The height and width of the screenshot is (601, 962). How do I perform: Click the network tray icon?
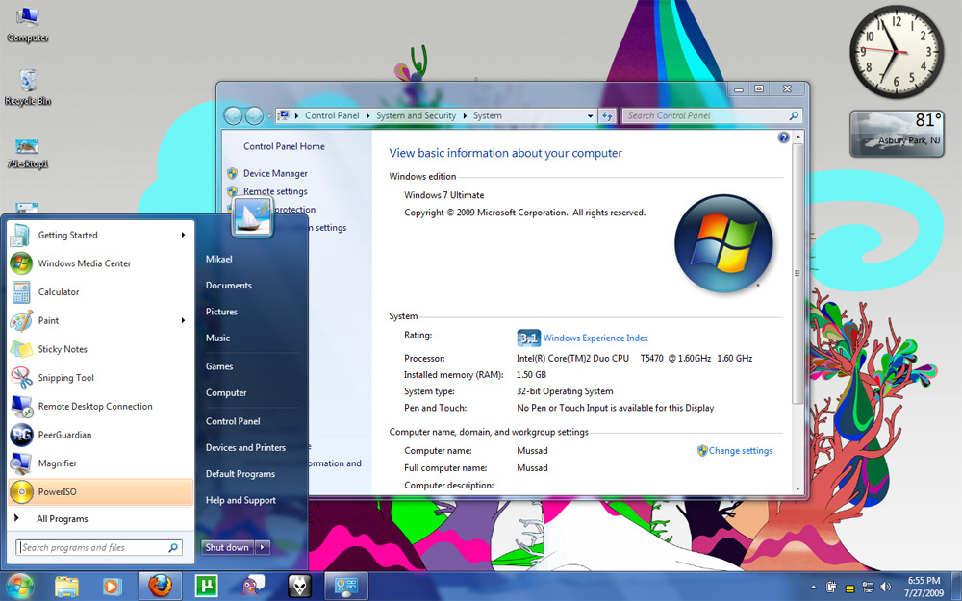pos(868,587)
